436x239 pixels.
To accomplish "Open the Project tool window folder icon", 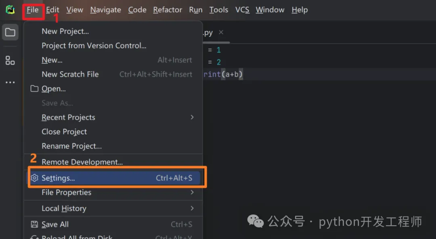I will pyautogui.click(x=10, y=33).
